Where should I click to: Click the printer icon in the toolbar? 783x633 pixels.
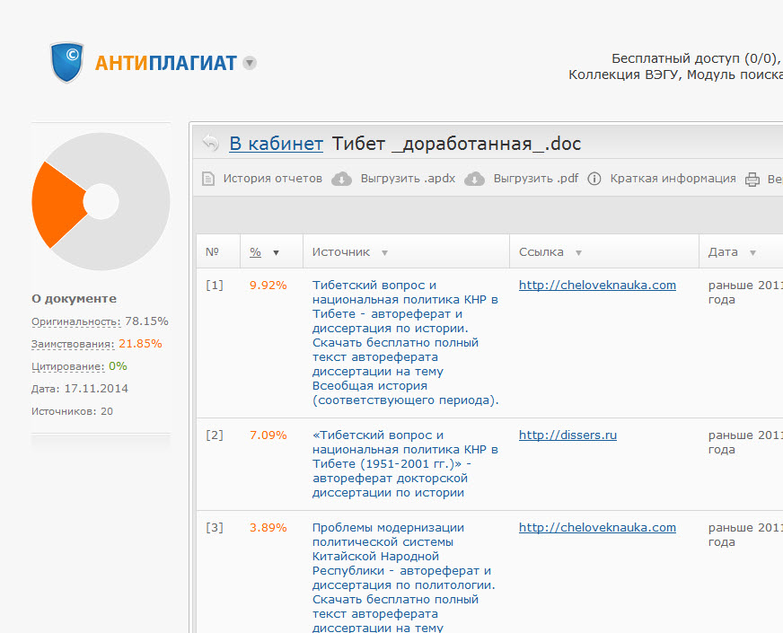tap(752, 179)
